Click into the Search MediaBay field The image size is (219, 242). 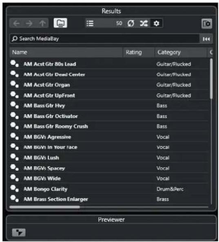105,39
